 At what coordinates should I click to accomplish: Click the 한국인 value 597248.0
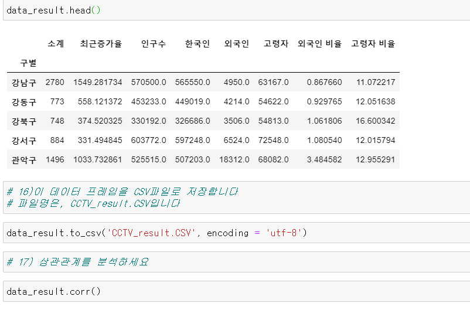pos(193,140)
